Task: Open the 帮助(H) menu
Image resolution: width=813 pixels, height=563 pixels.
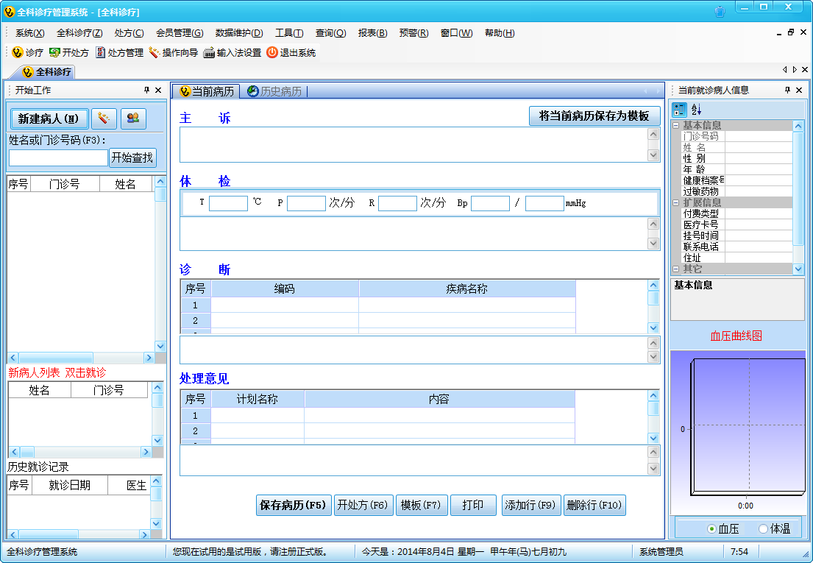Action: [500, 33]
